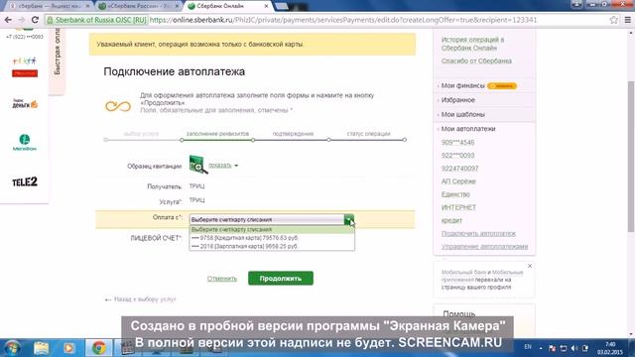This screenshot has height=357, width=635.
Task: Open autopayment 9224740097
Action: 459,169
